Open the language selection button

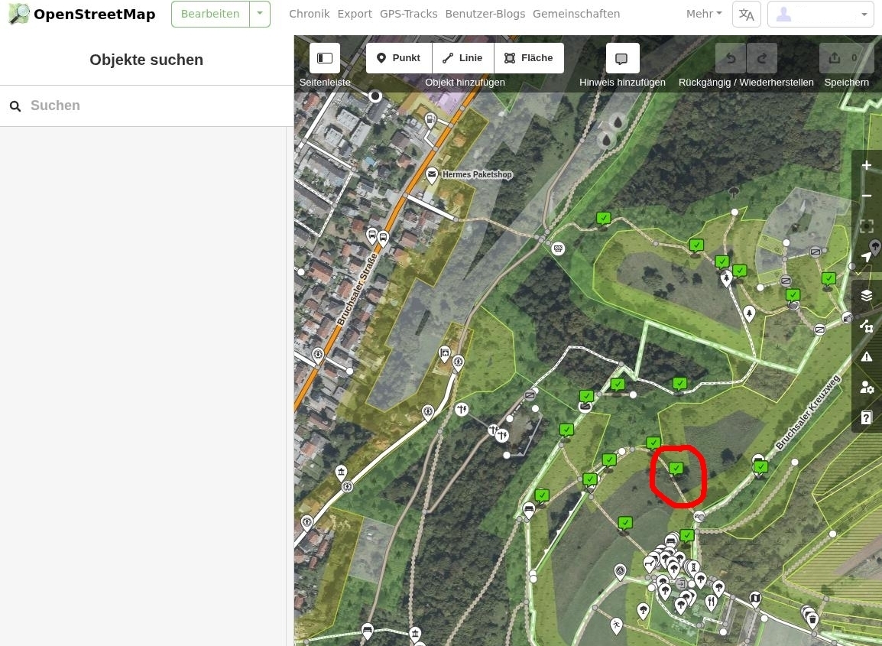pos(747,14)
